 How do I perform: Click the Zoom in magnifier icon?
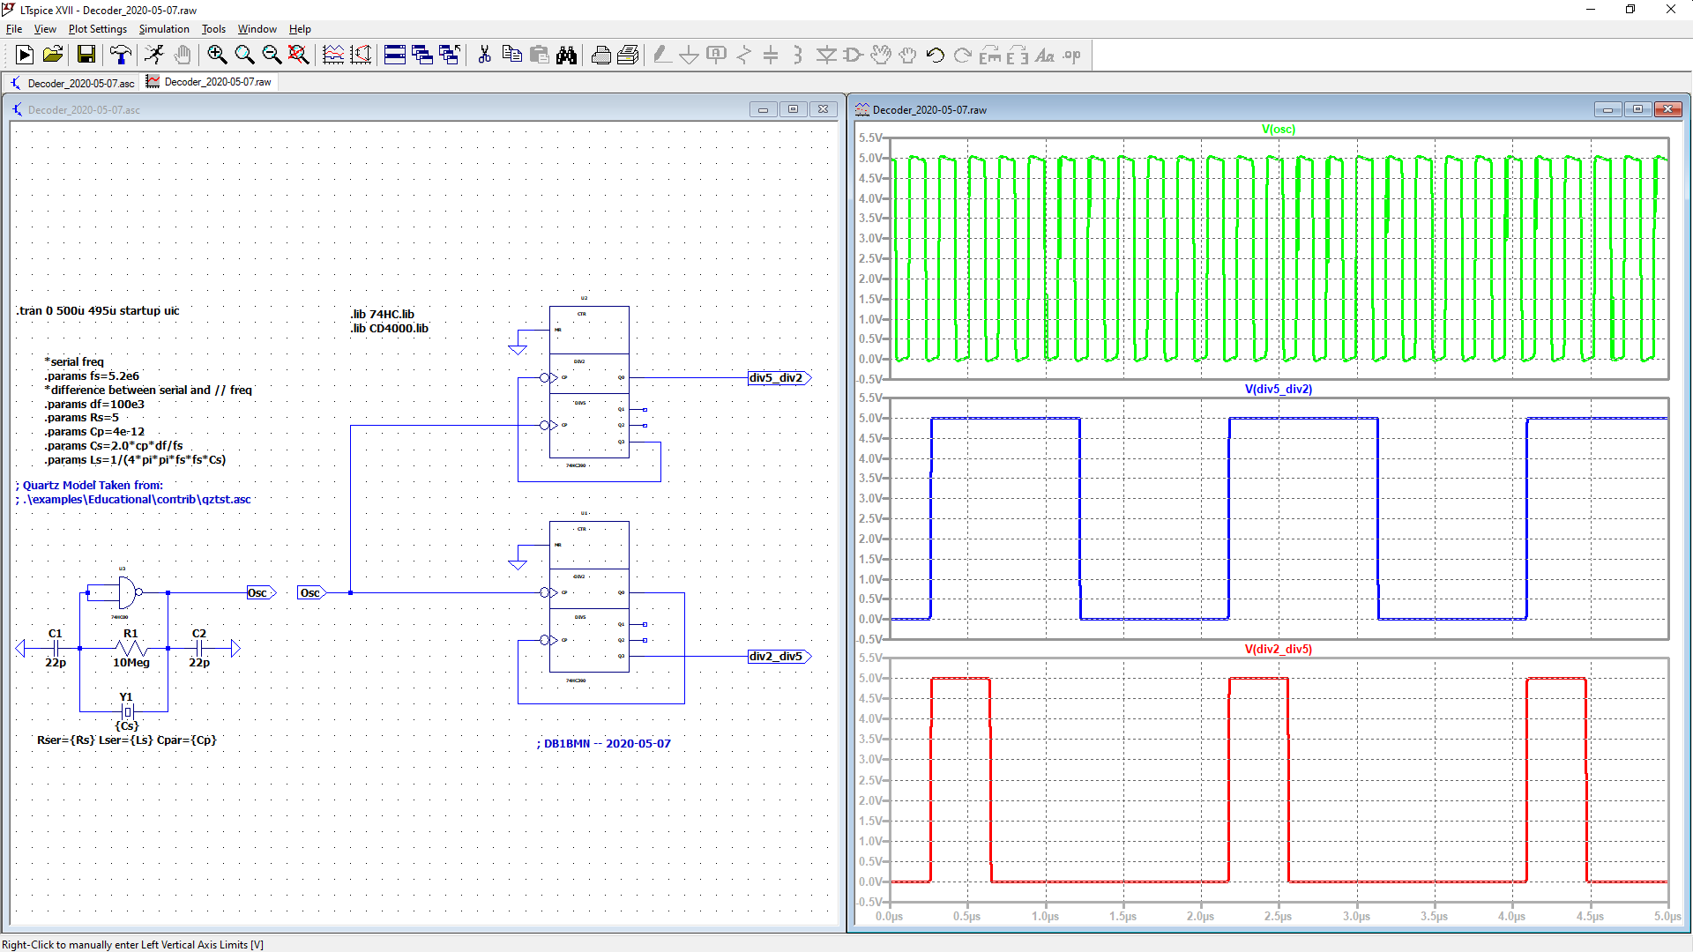[217, 55]
